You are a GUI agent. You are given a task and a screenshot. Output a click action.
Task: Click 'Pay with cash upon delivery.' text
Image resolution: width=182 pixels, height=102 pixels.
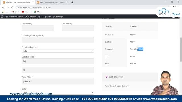[x=117, y=86]
